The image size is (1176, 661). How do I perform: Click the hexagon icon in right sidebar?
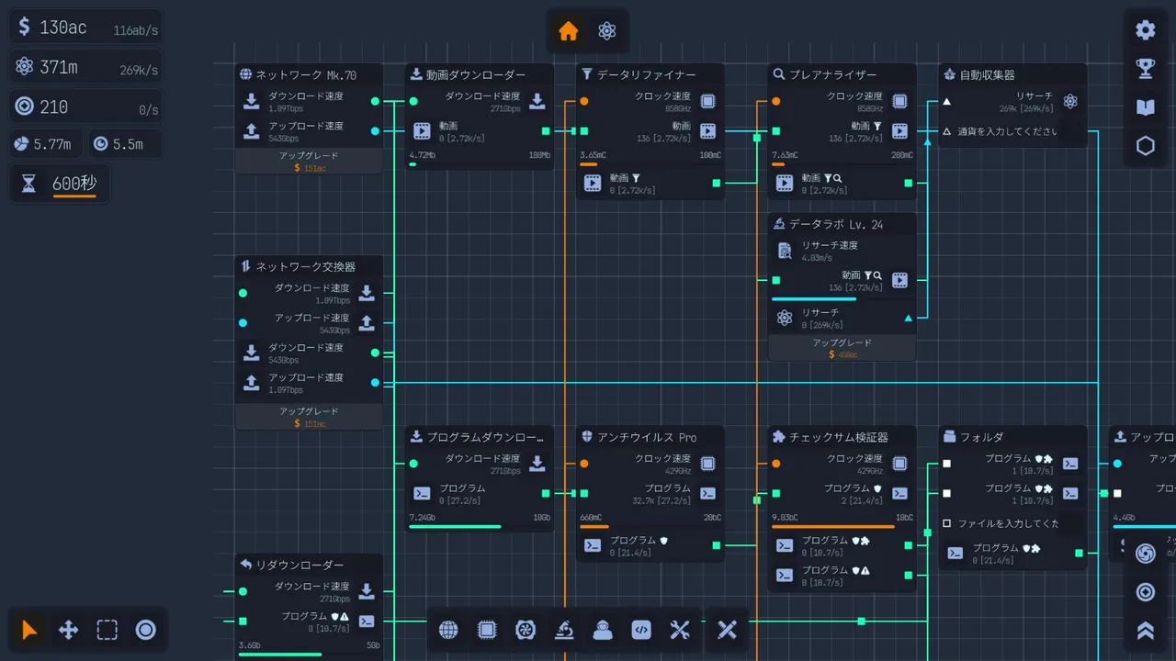(x=1145, y=146)
